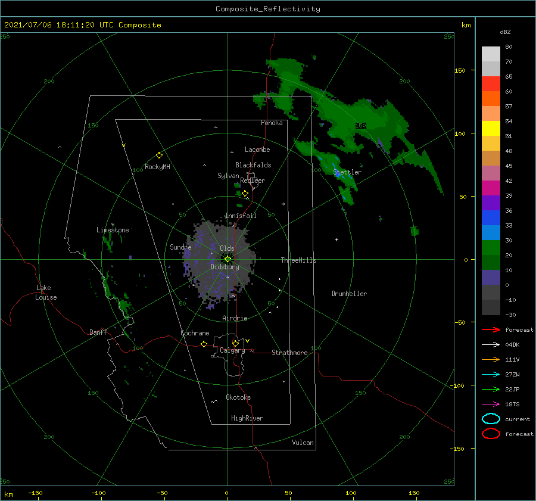Click the Calgary city label
Viewport: 536px width, 501px height.
point(232,350)
